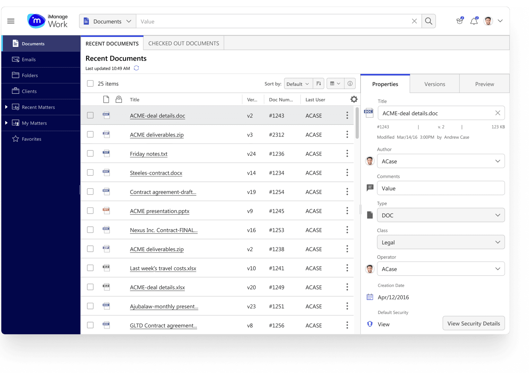Image resolution: width=529 pixels, height=377 pixels.
Task: Click the checkout tray icon with badge
Action: tap(459, 21)
